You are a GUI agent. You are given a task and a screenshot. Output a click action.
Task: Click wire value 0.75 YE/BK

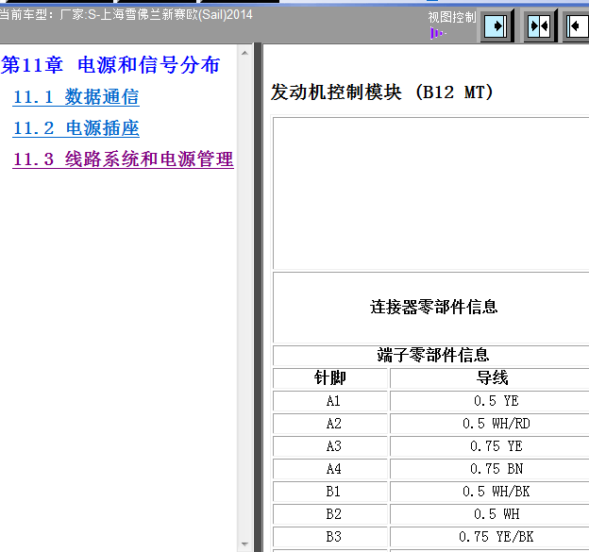pyautogui.click(x=496, y=536)
